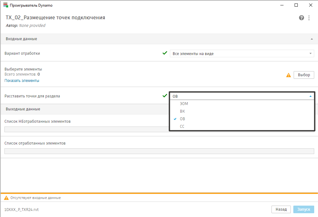Collapse the Входные данные section arrow
The image size is (318, 217).
(312, 39)
